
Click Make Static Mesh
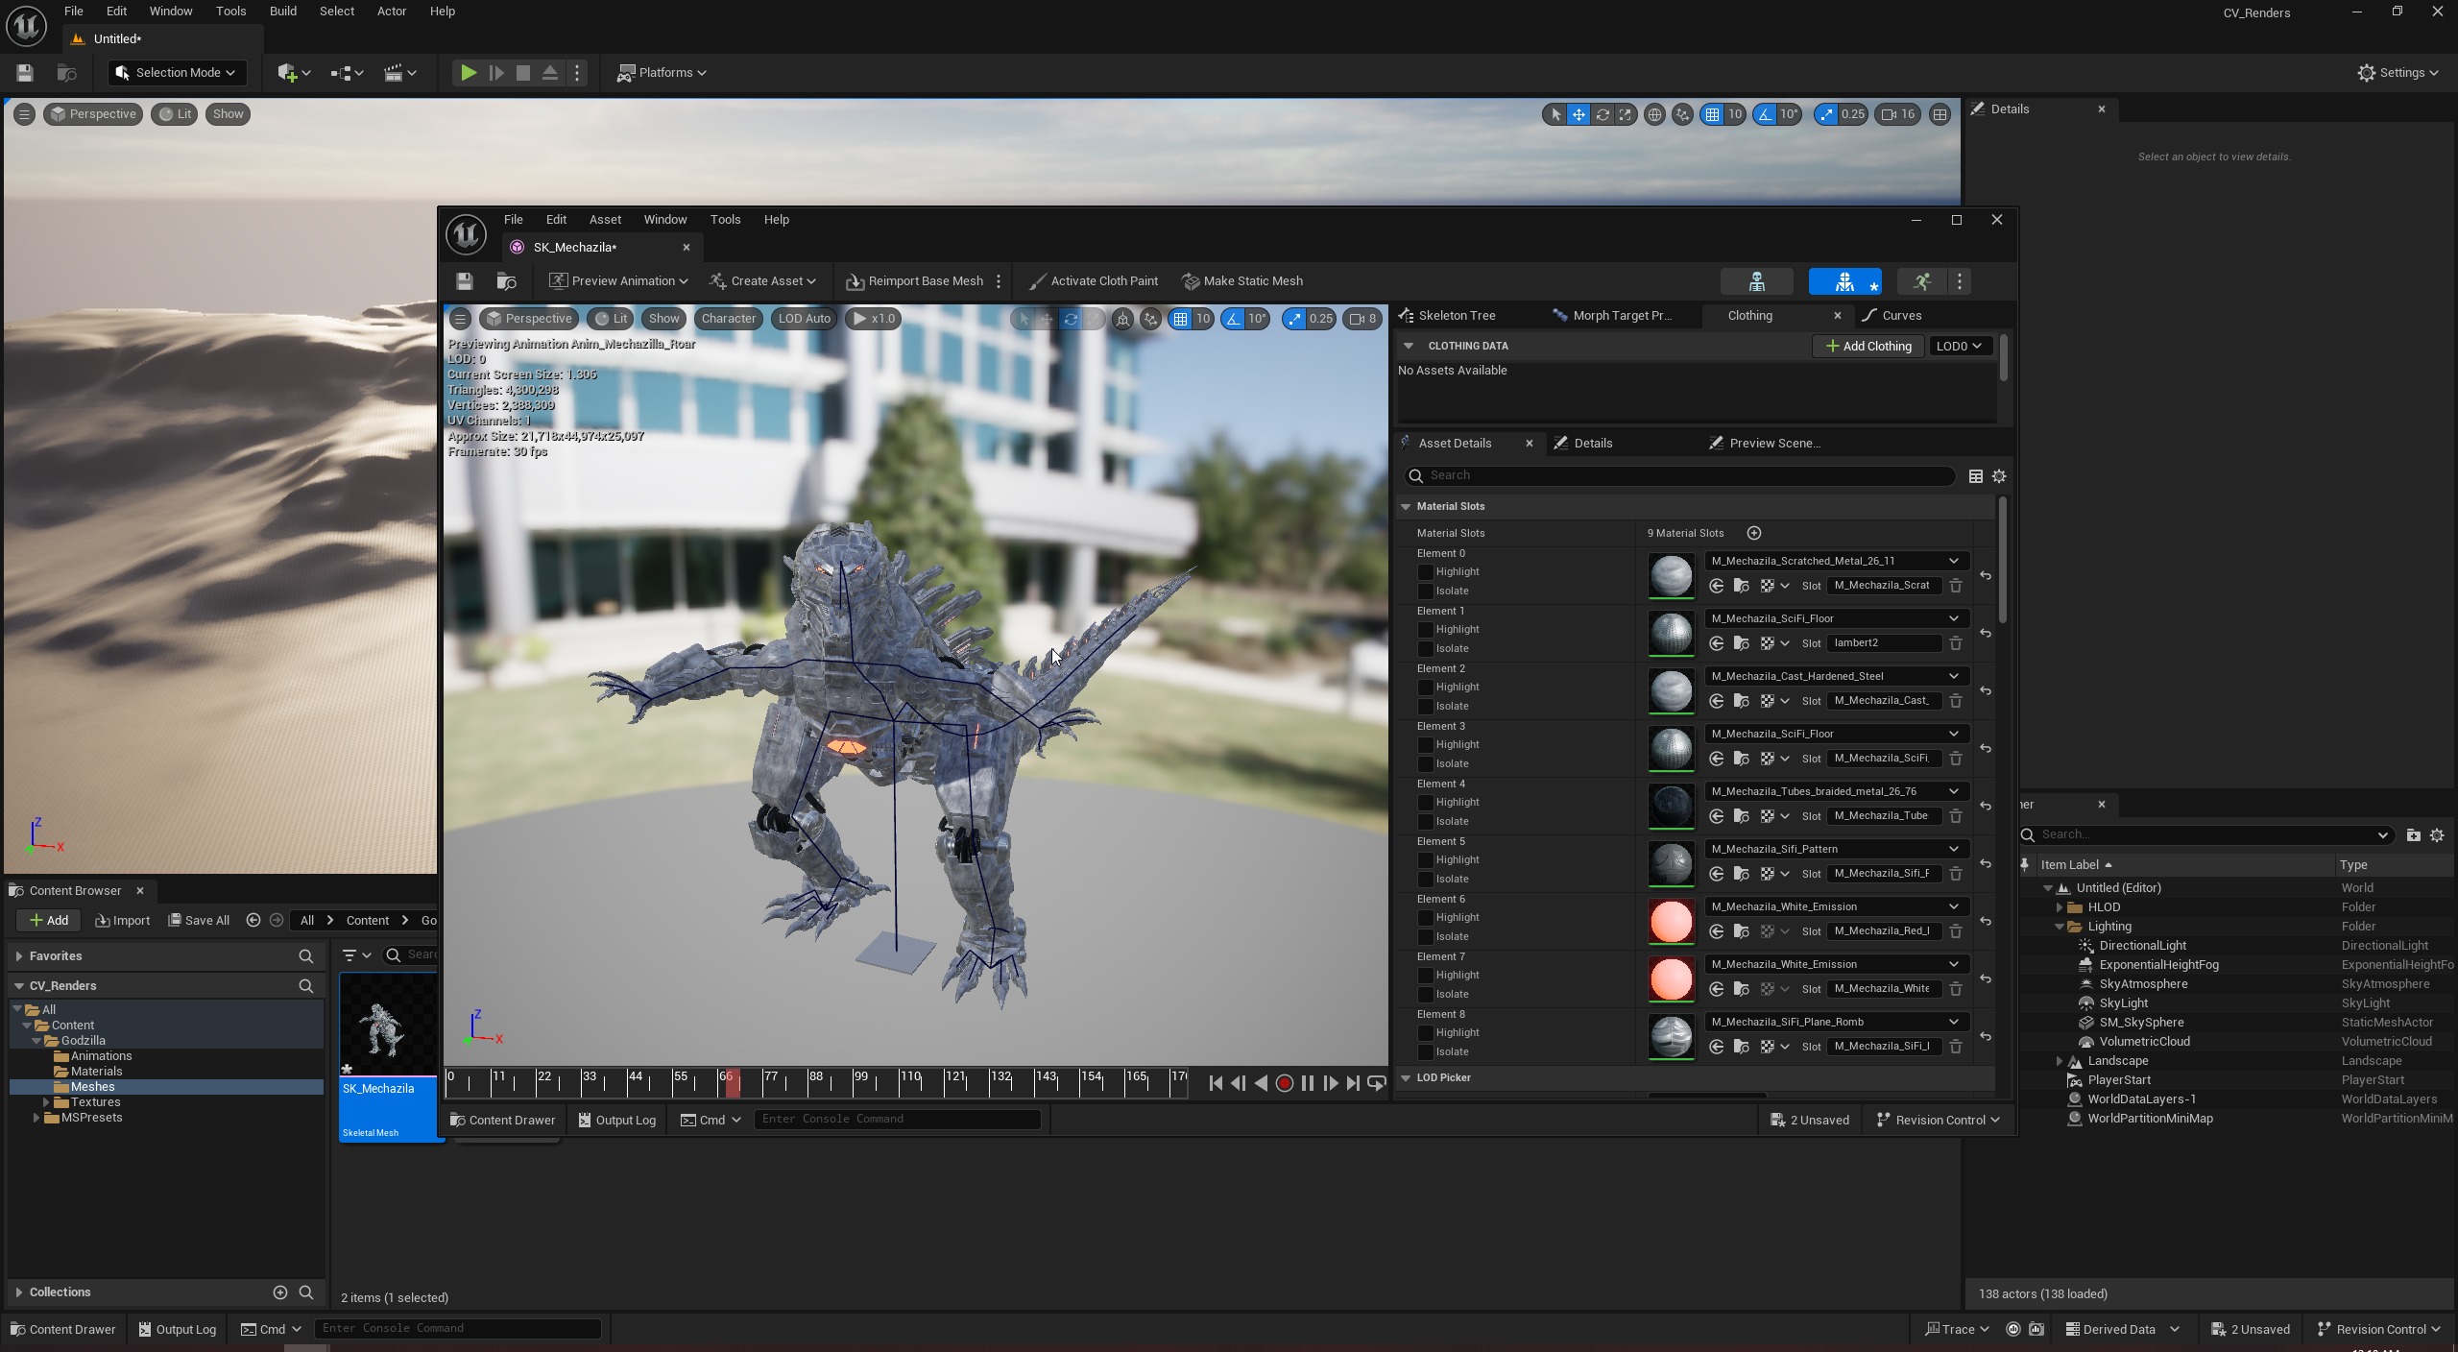[x=1242, y=281]
